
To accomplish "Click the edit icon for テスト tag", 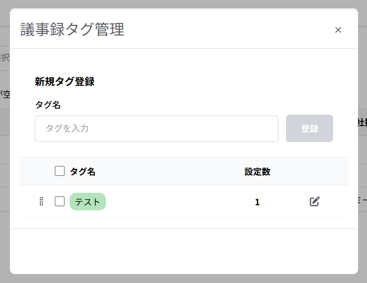I will coord(314,201).
